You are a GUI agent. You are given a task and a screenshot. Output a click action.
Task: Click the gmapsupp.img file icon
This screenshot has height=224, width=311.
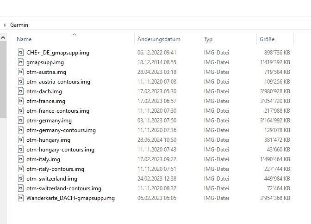tap(21, 62)
